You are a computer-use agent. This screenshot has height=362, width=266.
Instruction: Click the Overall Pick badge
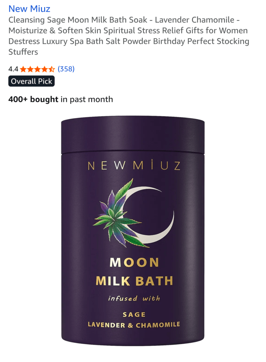(x=31, y=81)
